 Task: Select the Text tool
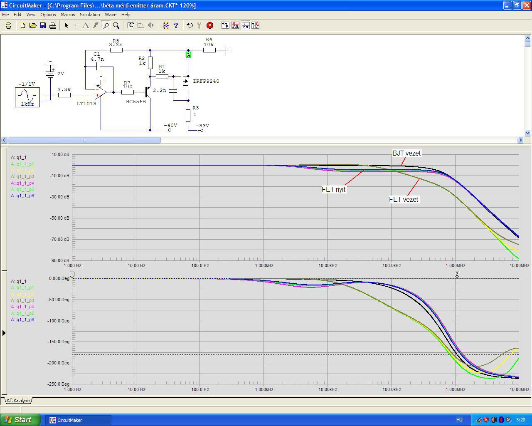[x=86, y=25]
